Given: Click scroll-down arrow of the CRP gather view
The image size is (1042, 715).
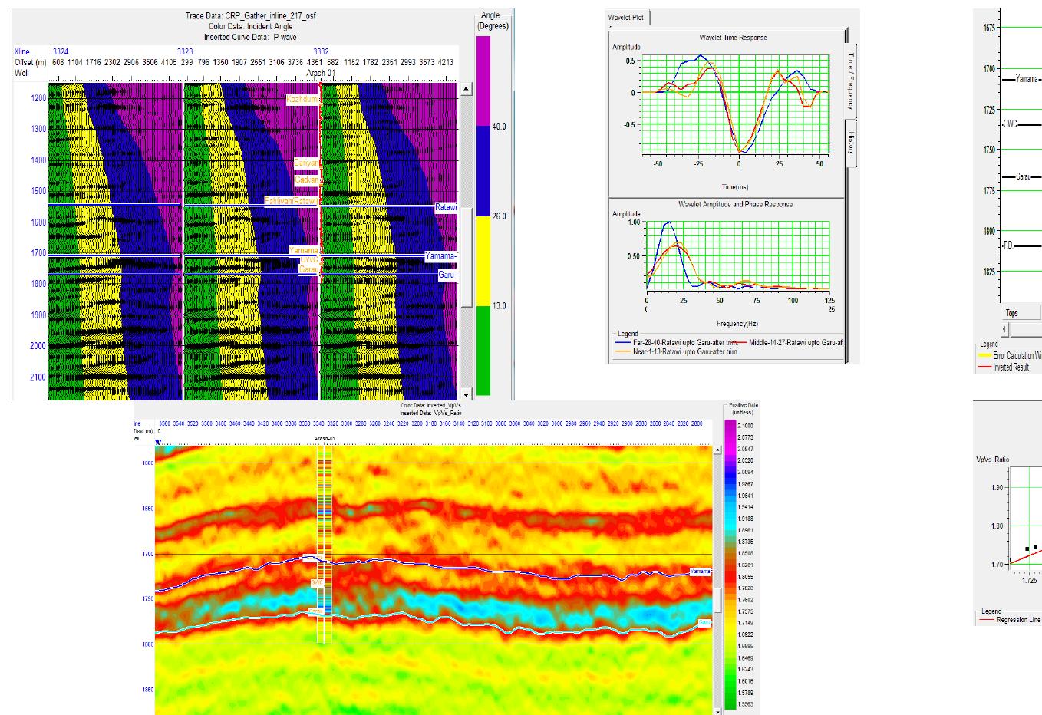Looking at the screenshot, I should click(466, 392).
